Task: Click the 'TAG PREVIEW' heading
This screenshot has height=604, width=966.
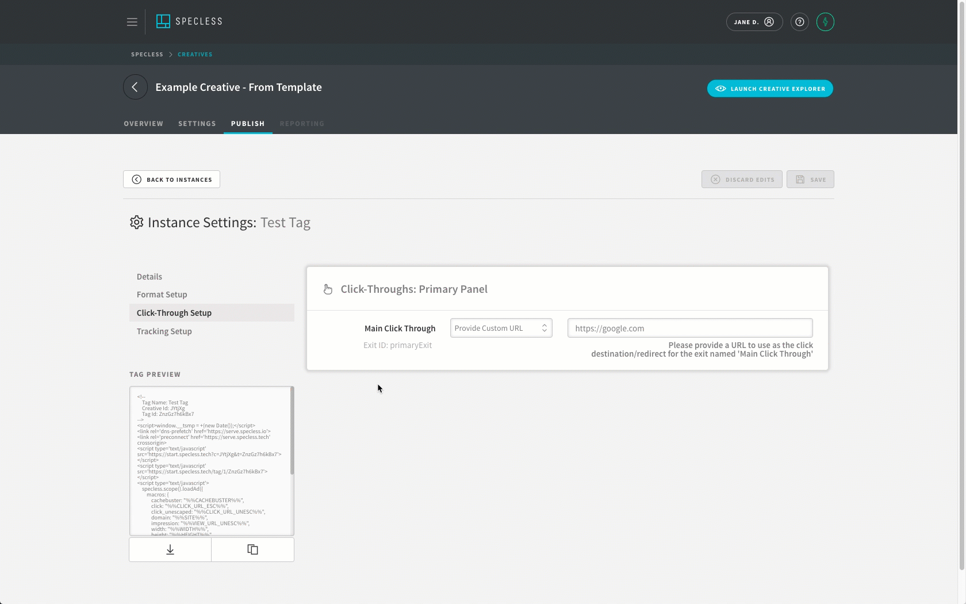Action: (x=155, y=374)
